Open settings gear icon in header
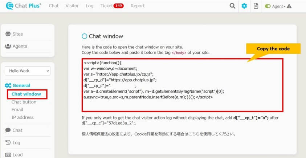The width and height of the screenshot is (306, 158). 244,6
